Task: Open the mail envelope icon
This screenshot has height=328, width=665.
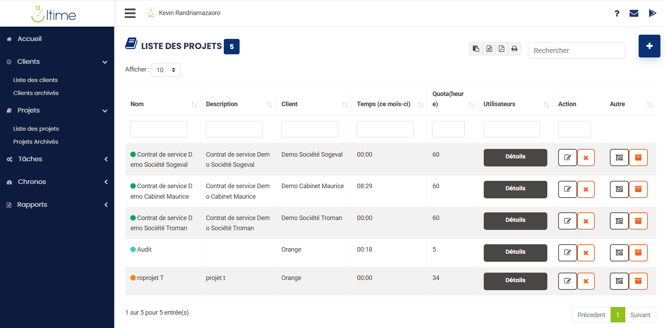Action: pos(634,13)
